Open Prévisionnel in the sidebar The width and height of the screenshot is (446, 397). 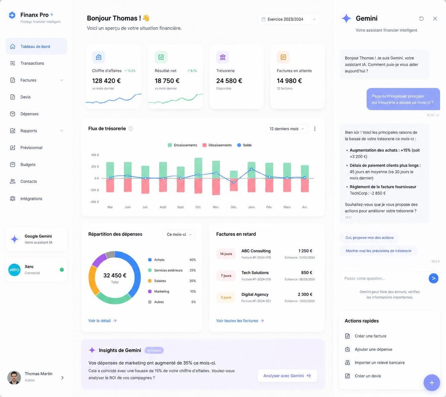36,148
